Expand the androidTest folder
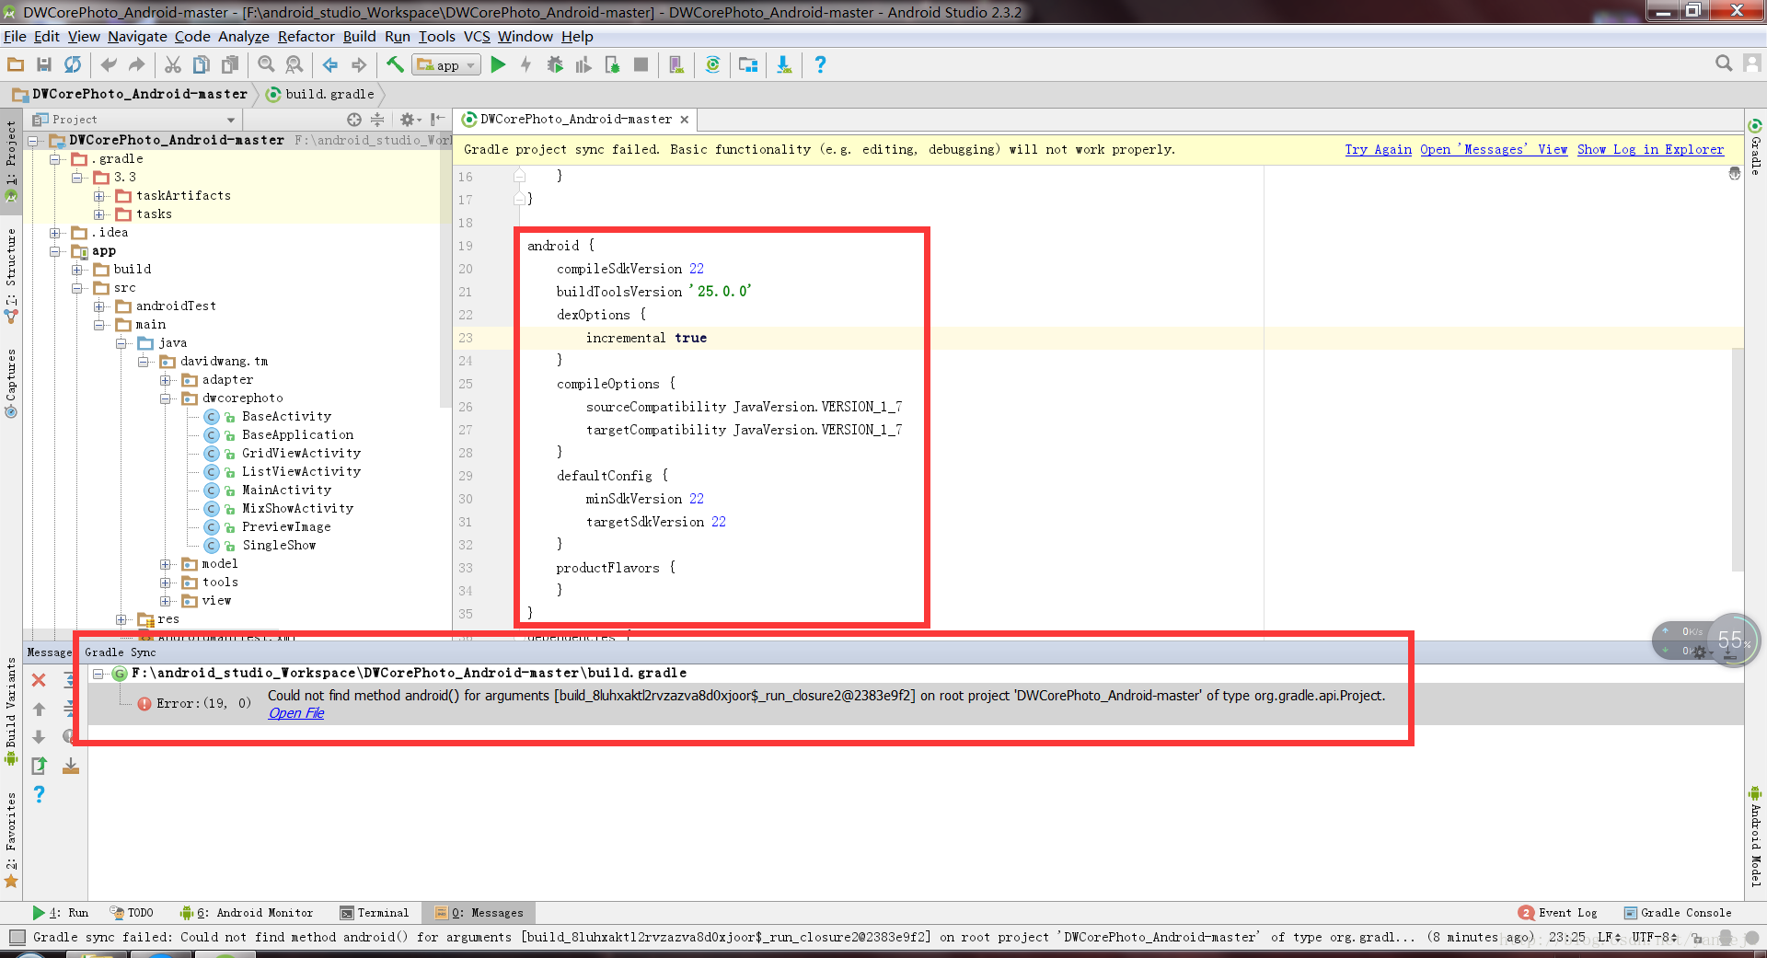Screen dimensions: 1767x958 point(99,306)
